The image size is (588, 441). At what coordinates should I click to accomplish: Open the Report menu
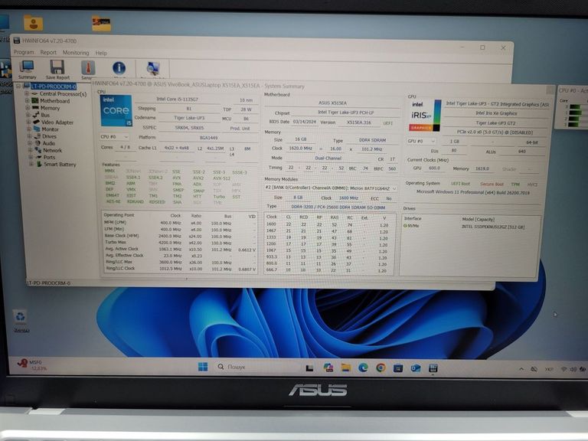tap(48, 53)
